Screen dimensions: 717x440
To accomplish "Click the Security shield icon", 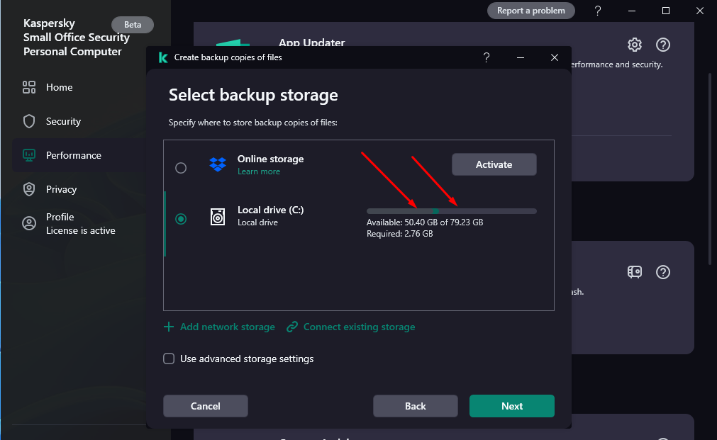I will pos(29,121).
